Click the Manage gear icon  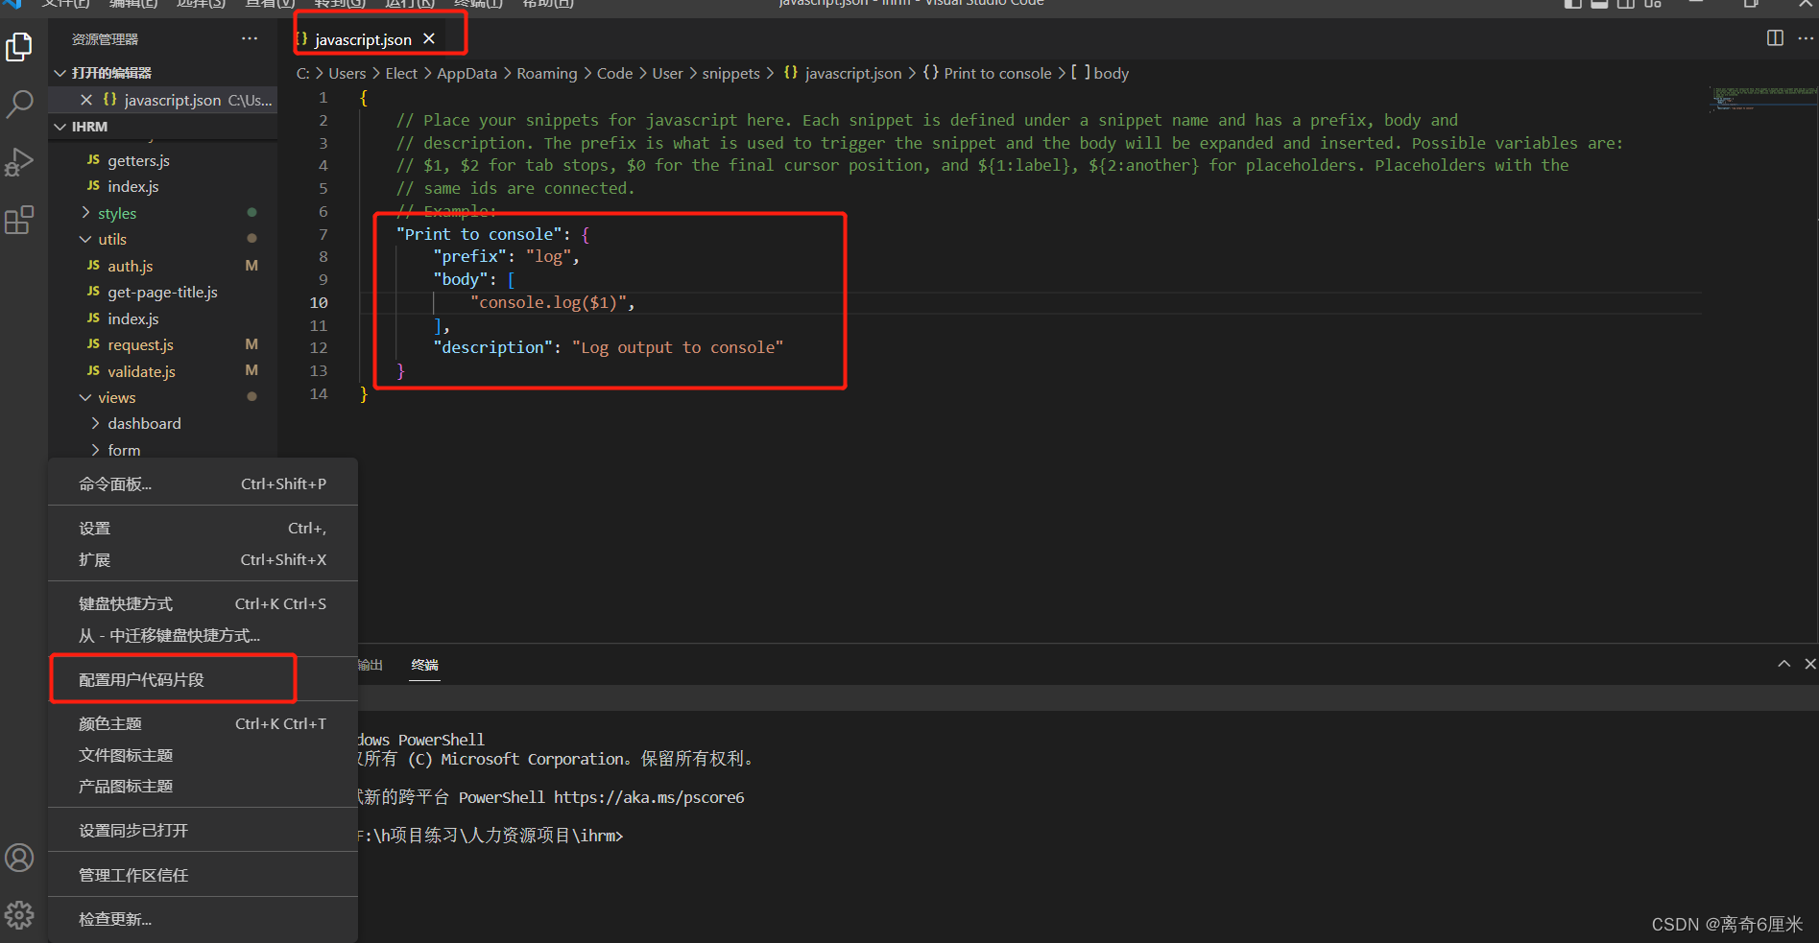19,915
